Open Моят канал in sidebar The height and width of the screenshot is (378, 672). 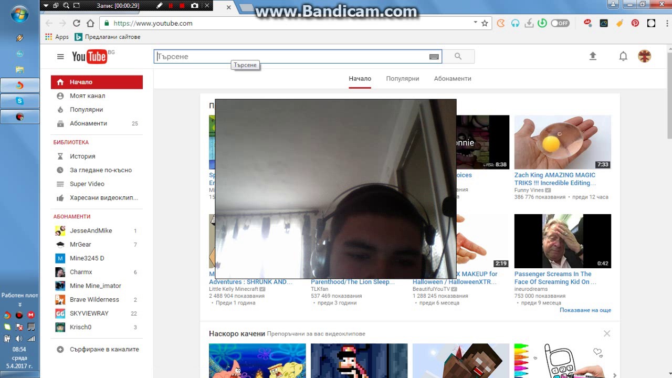87,96
